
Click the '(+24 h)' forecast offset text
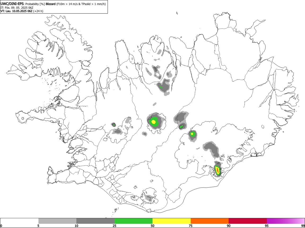tap(38, 11)
